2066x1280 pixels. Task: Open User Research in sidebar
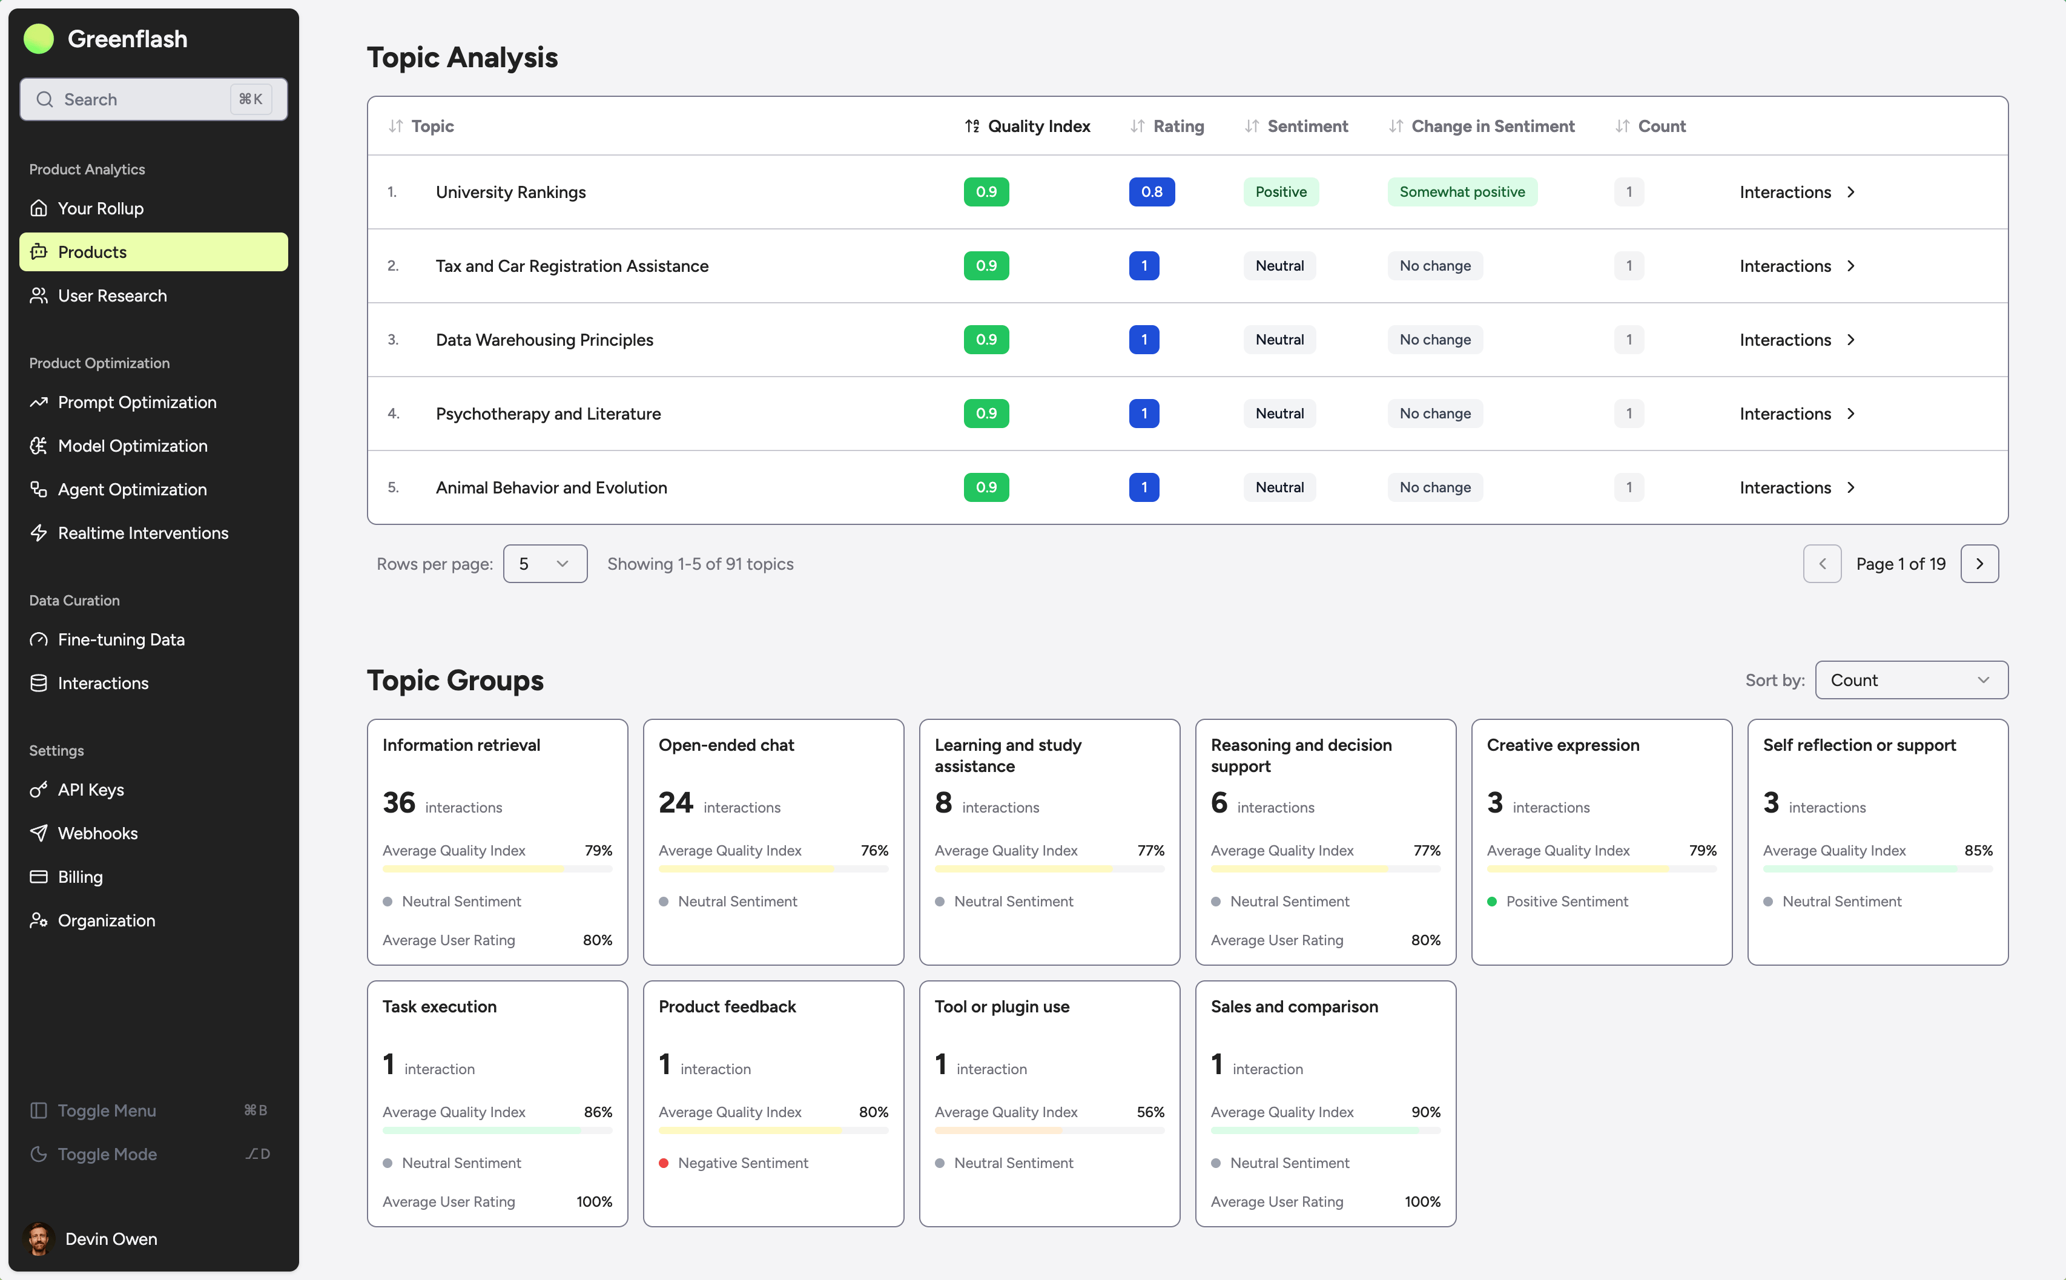pyautogui.click(x=153, y=295)
